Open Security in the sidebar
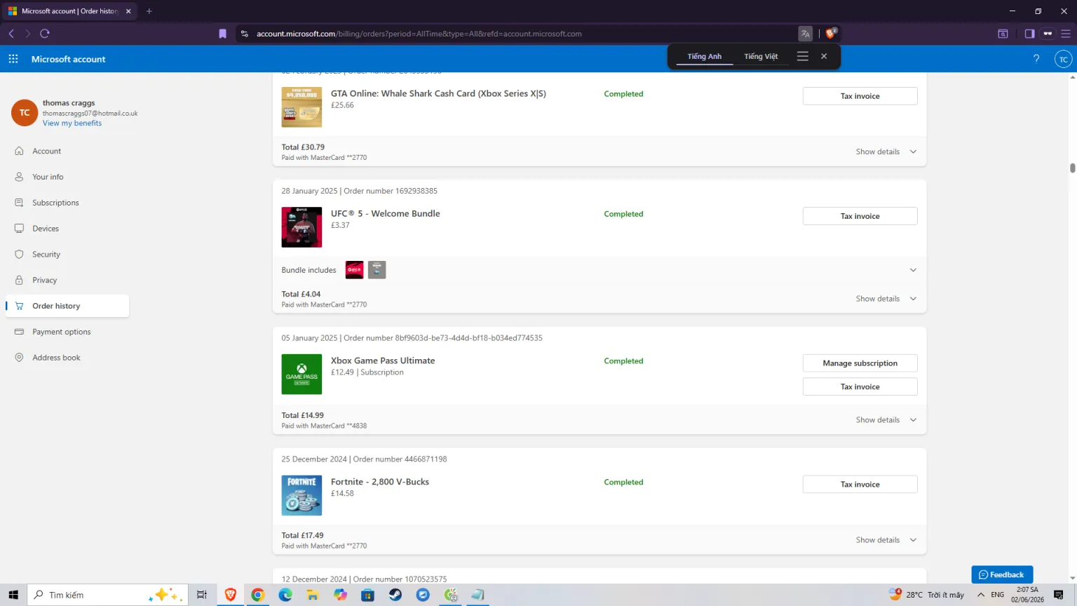The height and width of the screenshot is (606, 1077). (x=67, y=255)
